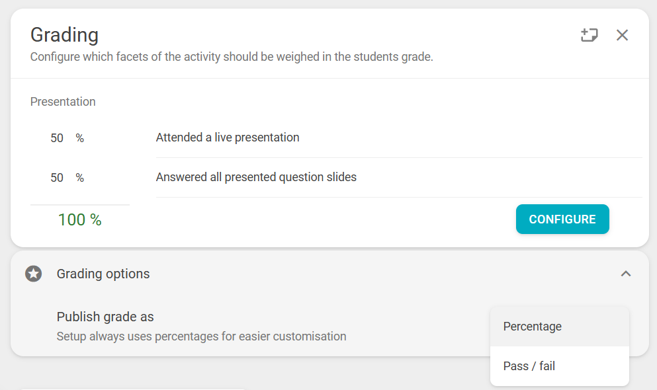Edit the 50 weight for Attended a live presentation
This screenshot has height=390, width=657.
57,138
